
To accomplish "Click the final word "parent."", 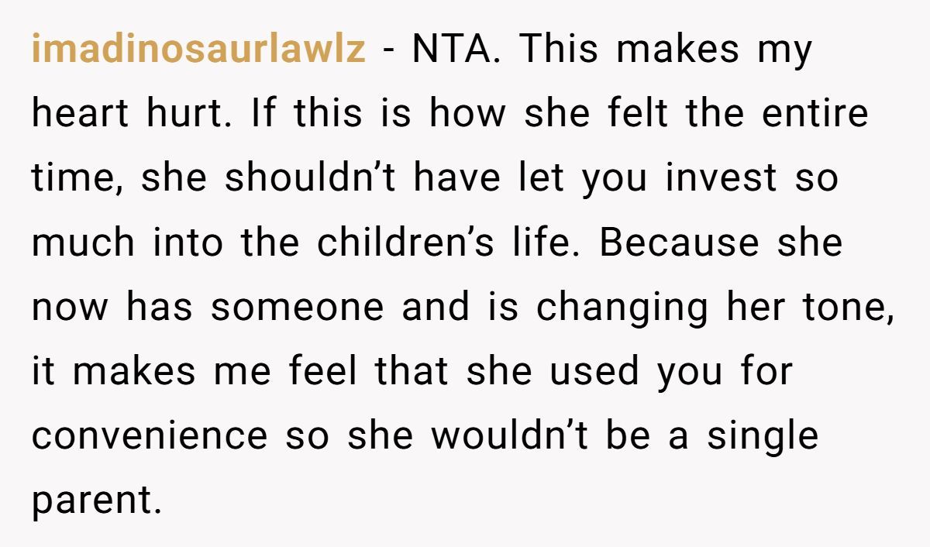I will click(97, 501).
